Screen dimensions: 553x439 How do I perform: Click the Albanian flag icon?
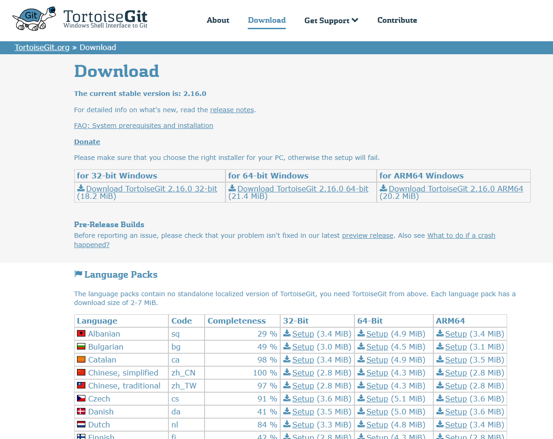[x=81, y=333]
